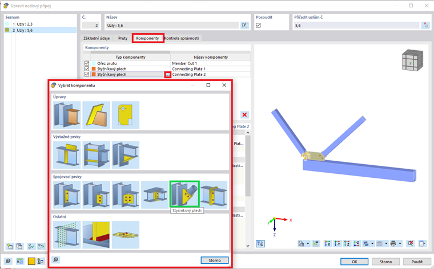The image size is (434, 269).
Task: Click the scroll down arrow of the settings panel
Action: [248, 246]
